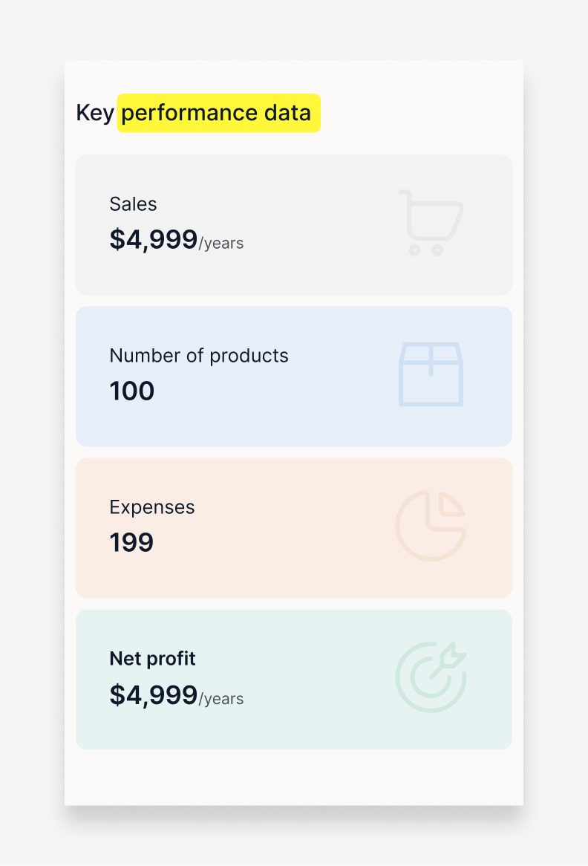The image size is (588, 866).
Task: Select the Expenses card
Action: tap(294, 528)
